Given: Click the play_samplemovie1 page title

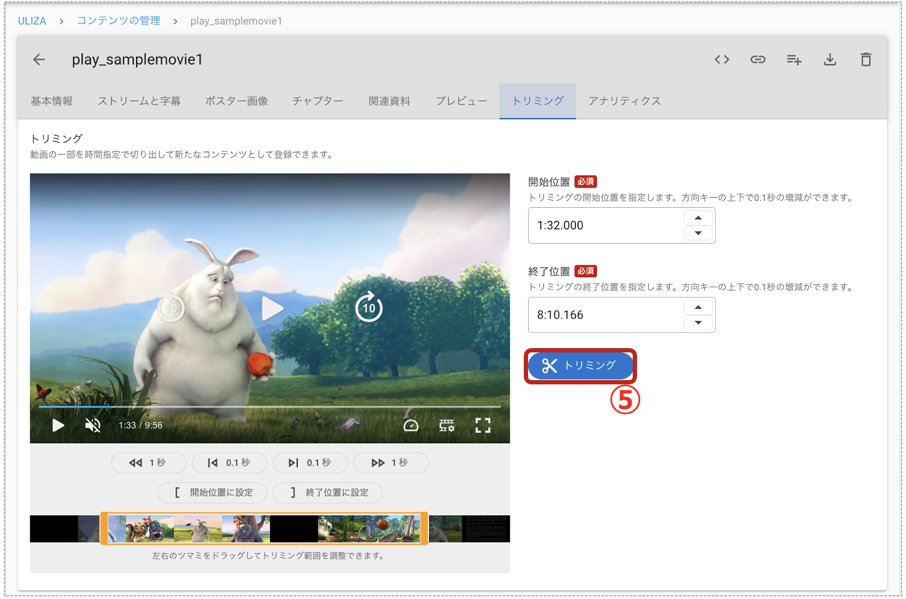Looking at the screenshot, I should [x=137, y=60].
